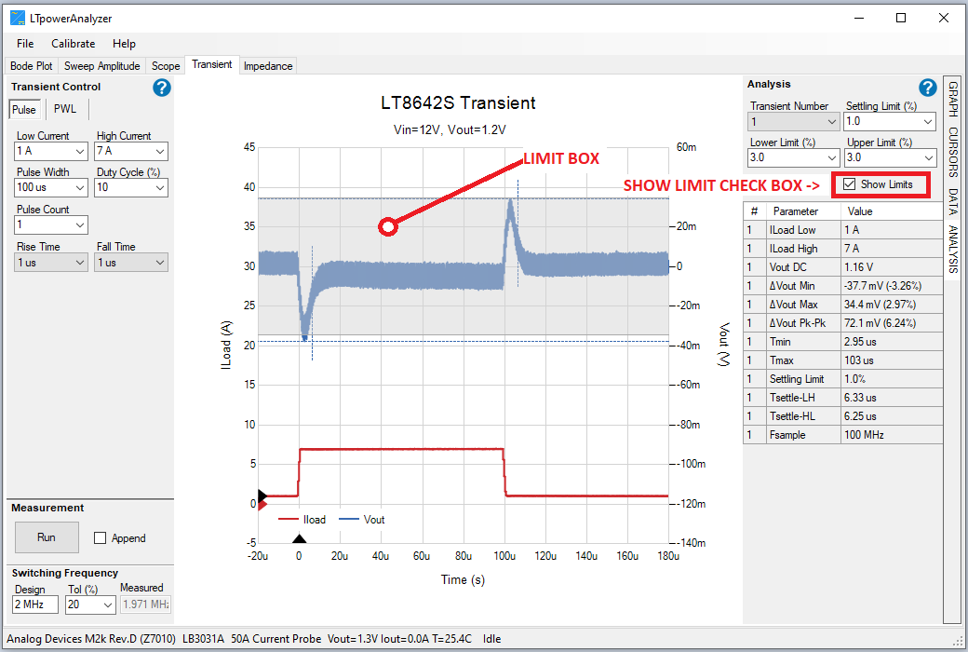Click the Design switching frequency input
The image size is (968, 652).
(34, 604)
